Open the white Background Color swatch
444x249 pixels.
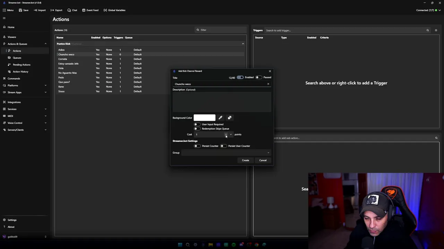(204, 118)
